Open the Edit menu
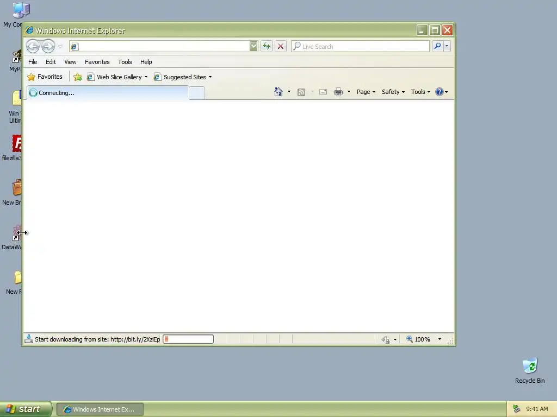Viewport: 557px width, 417px height. point(51,62)
